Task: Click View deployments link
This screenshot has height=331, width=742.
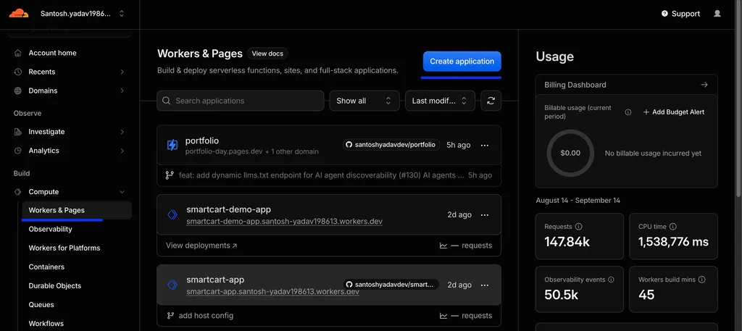Action: pyautogui.click(x=201, y=246)
